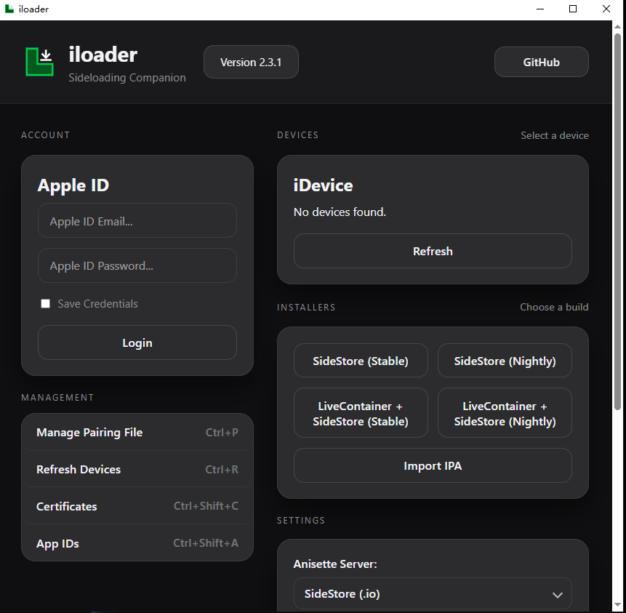Click the 'iDevice' card heading
Image resolution: width=626 pixels, height=613 pixels.
click(323, 185)
